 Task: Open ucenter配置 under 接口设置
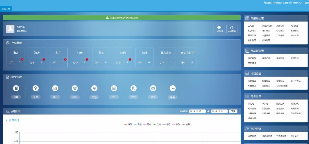282,86
